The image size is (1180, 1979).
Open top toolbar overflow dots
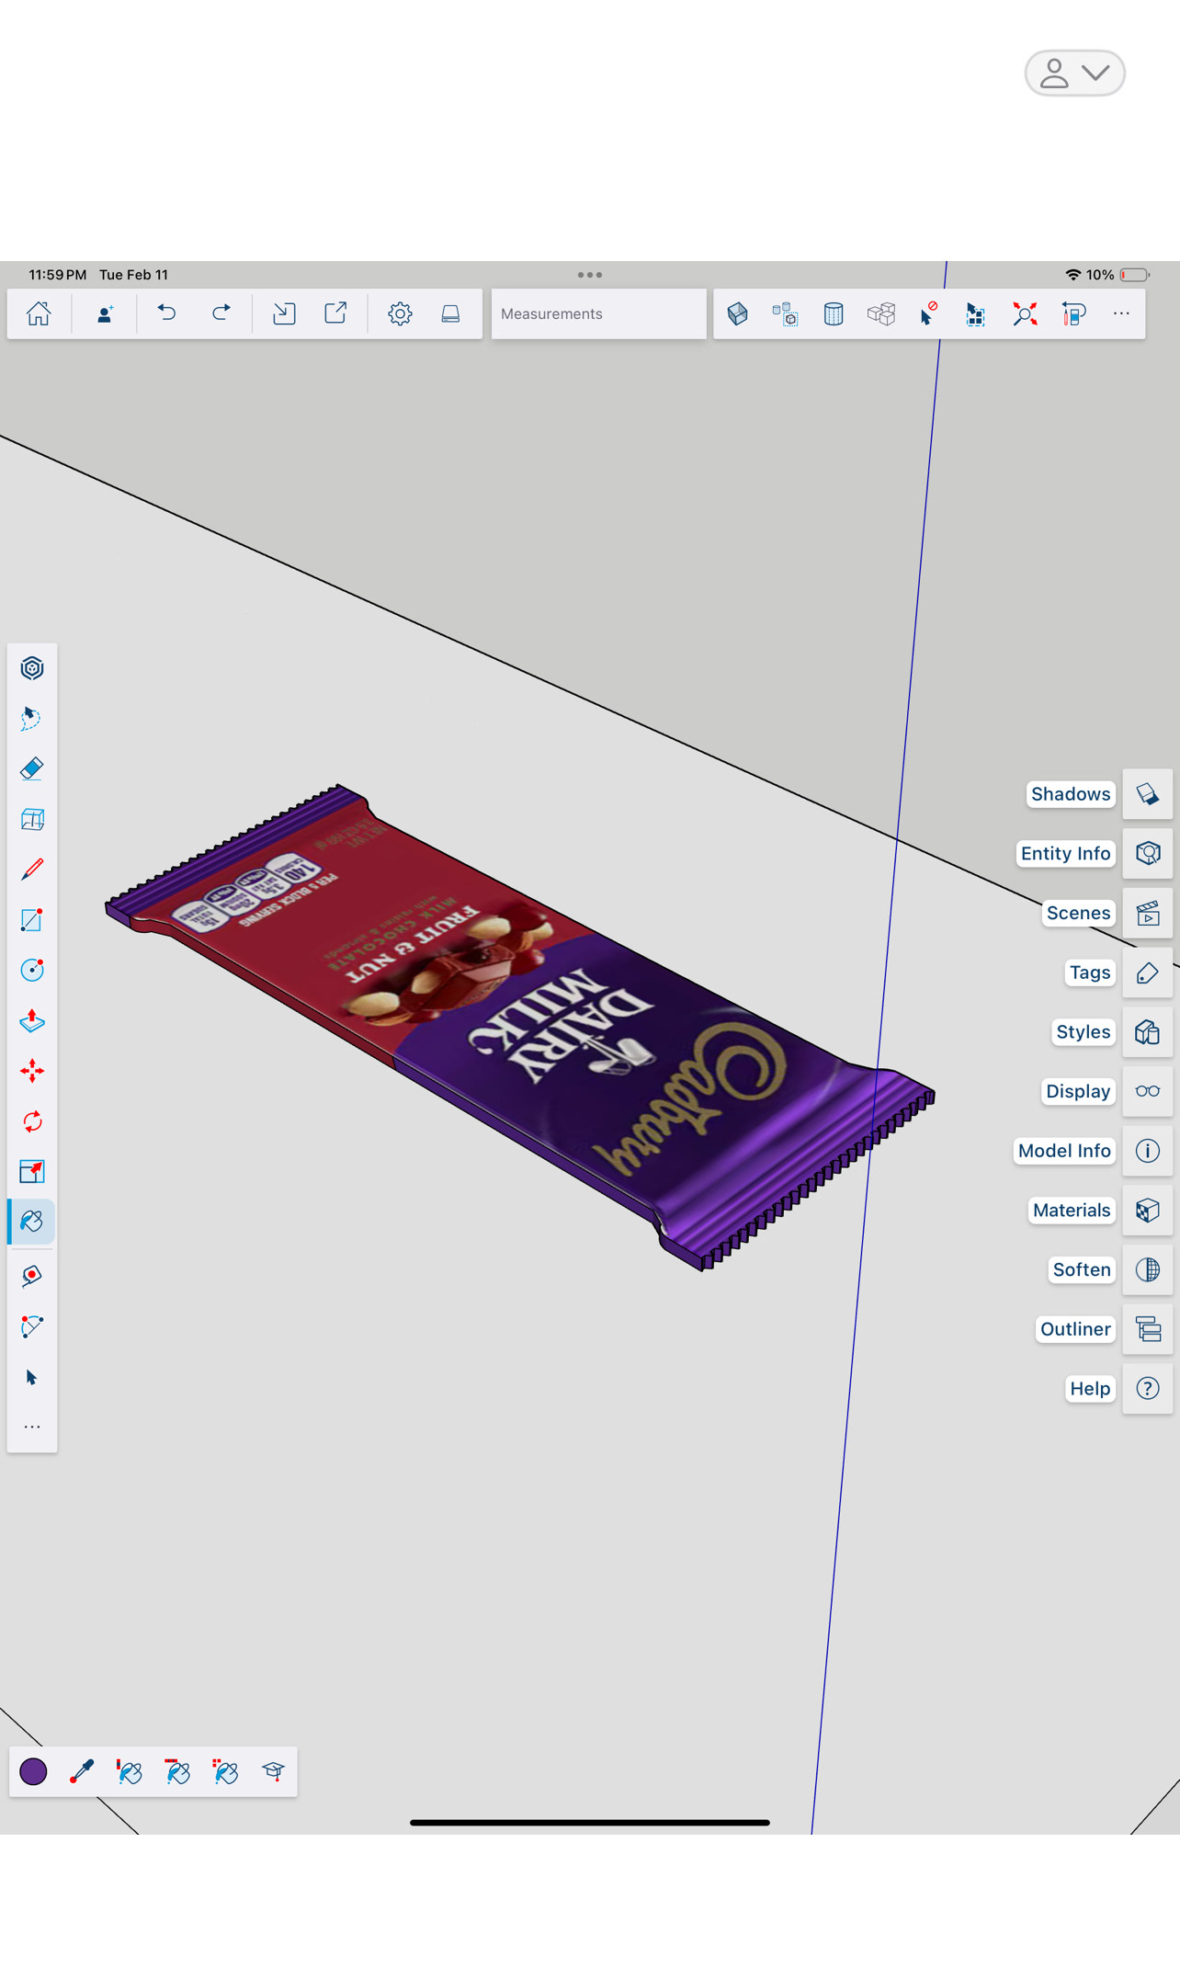click(1121, 313)
